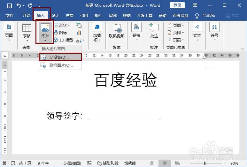This screenshot has width=247, height=167.
Task: Click the 图片 picture button
Action: point(45,32)
